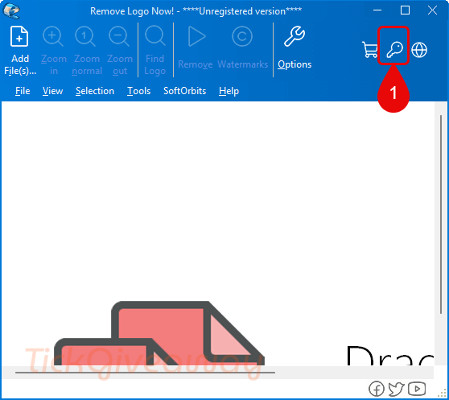The width and height of the screenshot is (449, 400).
Task: Open the Tools menu
Action: pos(139,91)
